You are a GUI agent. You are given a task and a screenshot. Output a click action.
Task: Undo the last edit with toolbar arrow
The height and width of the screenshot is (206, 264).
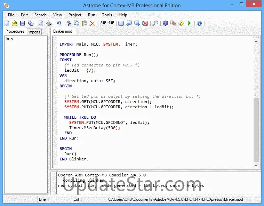coord(59,23)
